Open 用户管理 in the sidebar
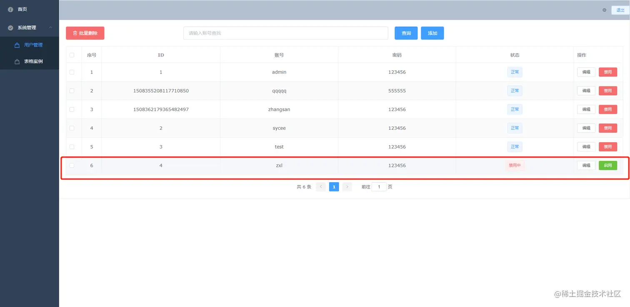The width and height of the screenshot is (630, 307). click(x=33, y=45)
